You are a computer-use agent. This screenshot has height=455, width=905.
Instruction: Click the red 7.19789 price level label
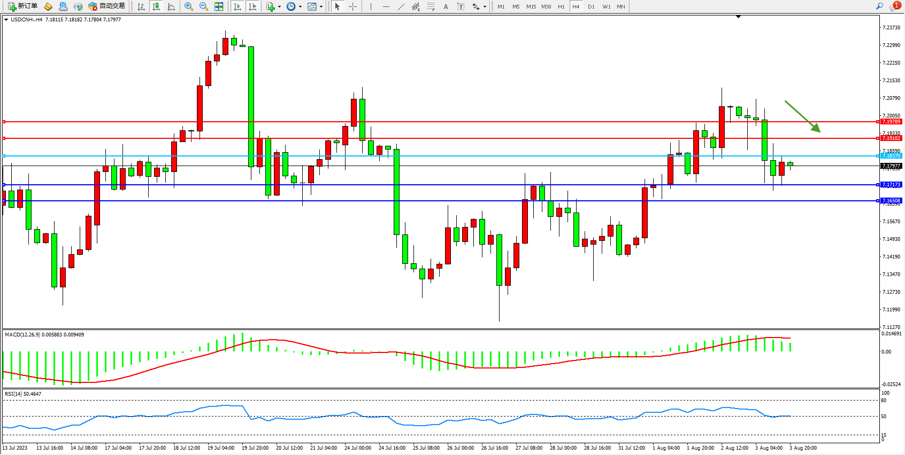891,122
